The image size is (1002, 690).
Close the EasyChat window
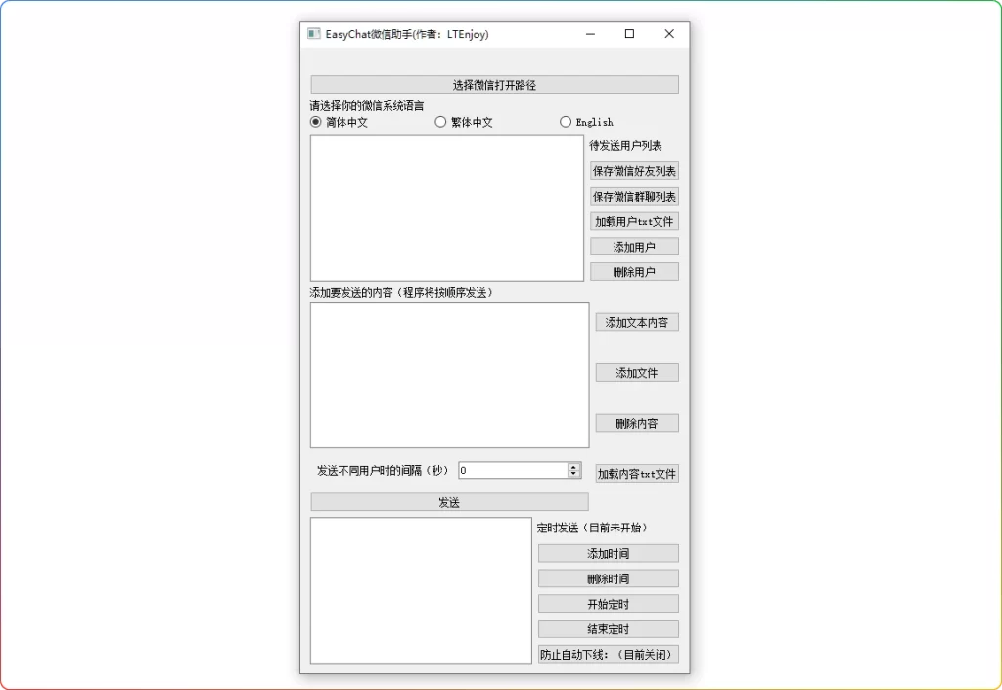click(x=669, y=34)
